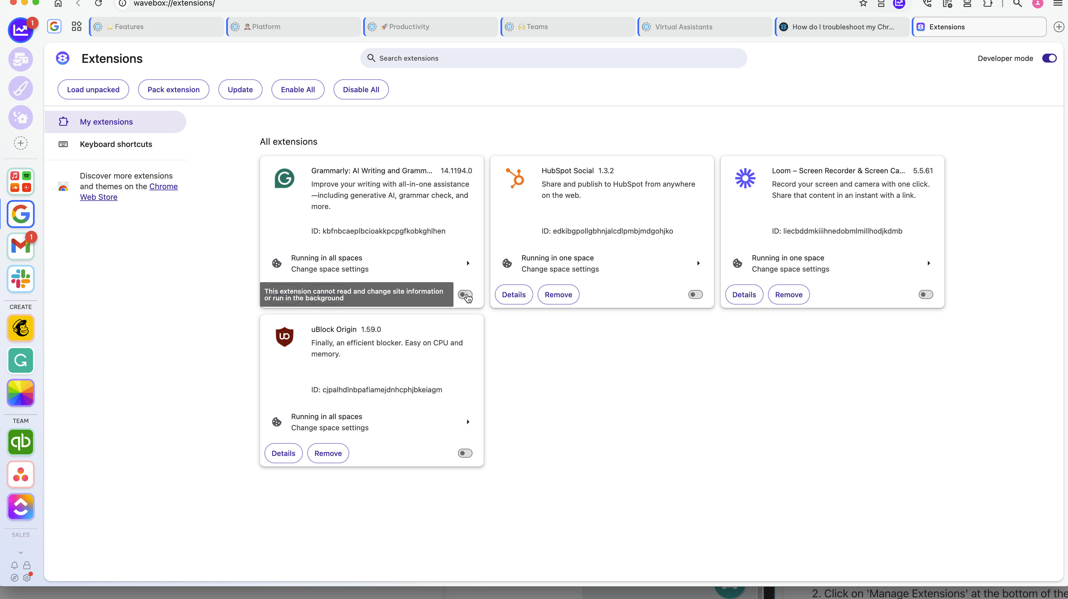Open the Grammarly sidebar app icon
The image size is (1068, 599).
coord(20,360)
